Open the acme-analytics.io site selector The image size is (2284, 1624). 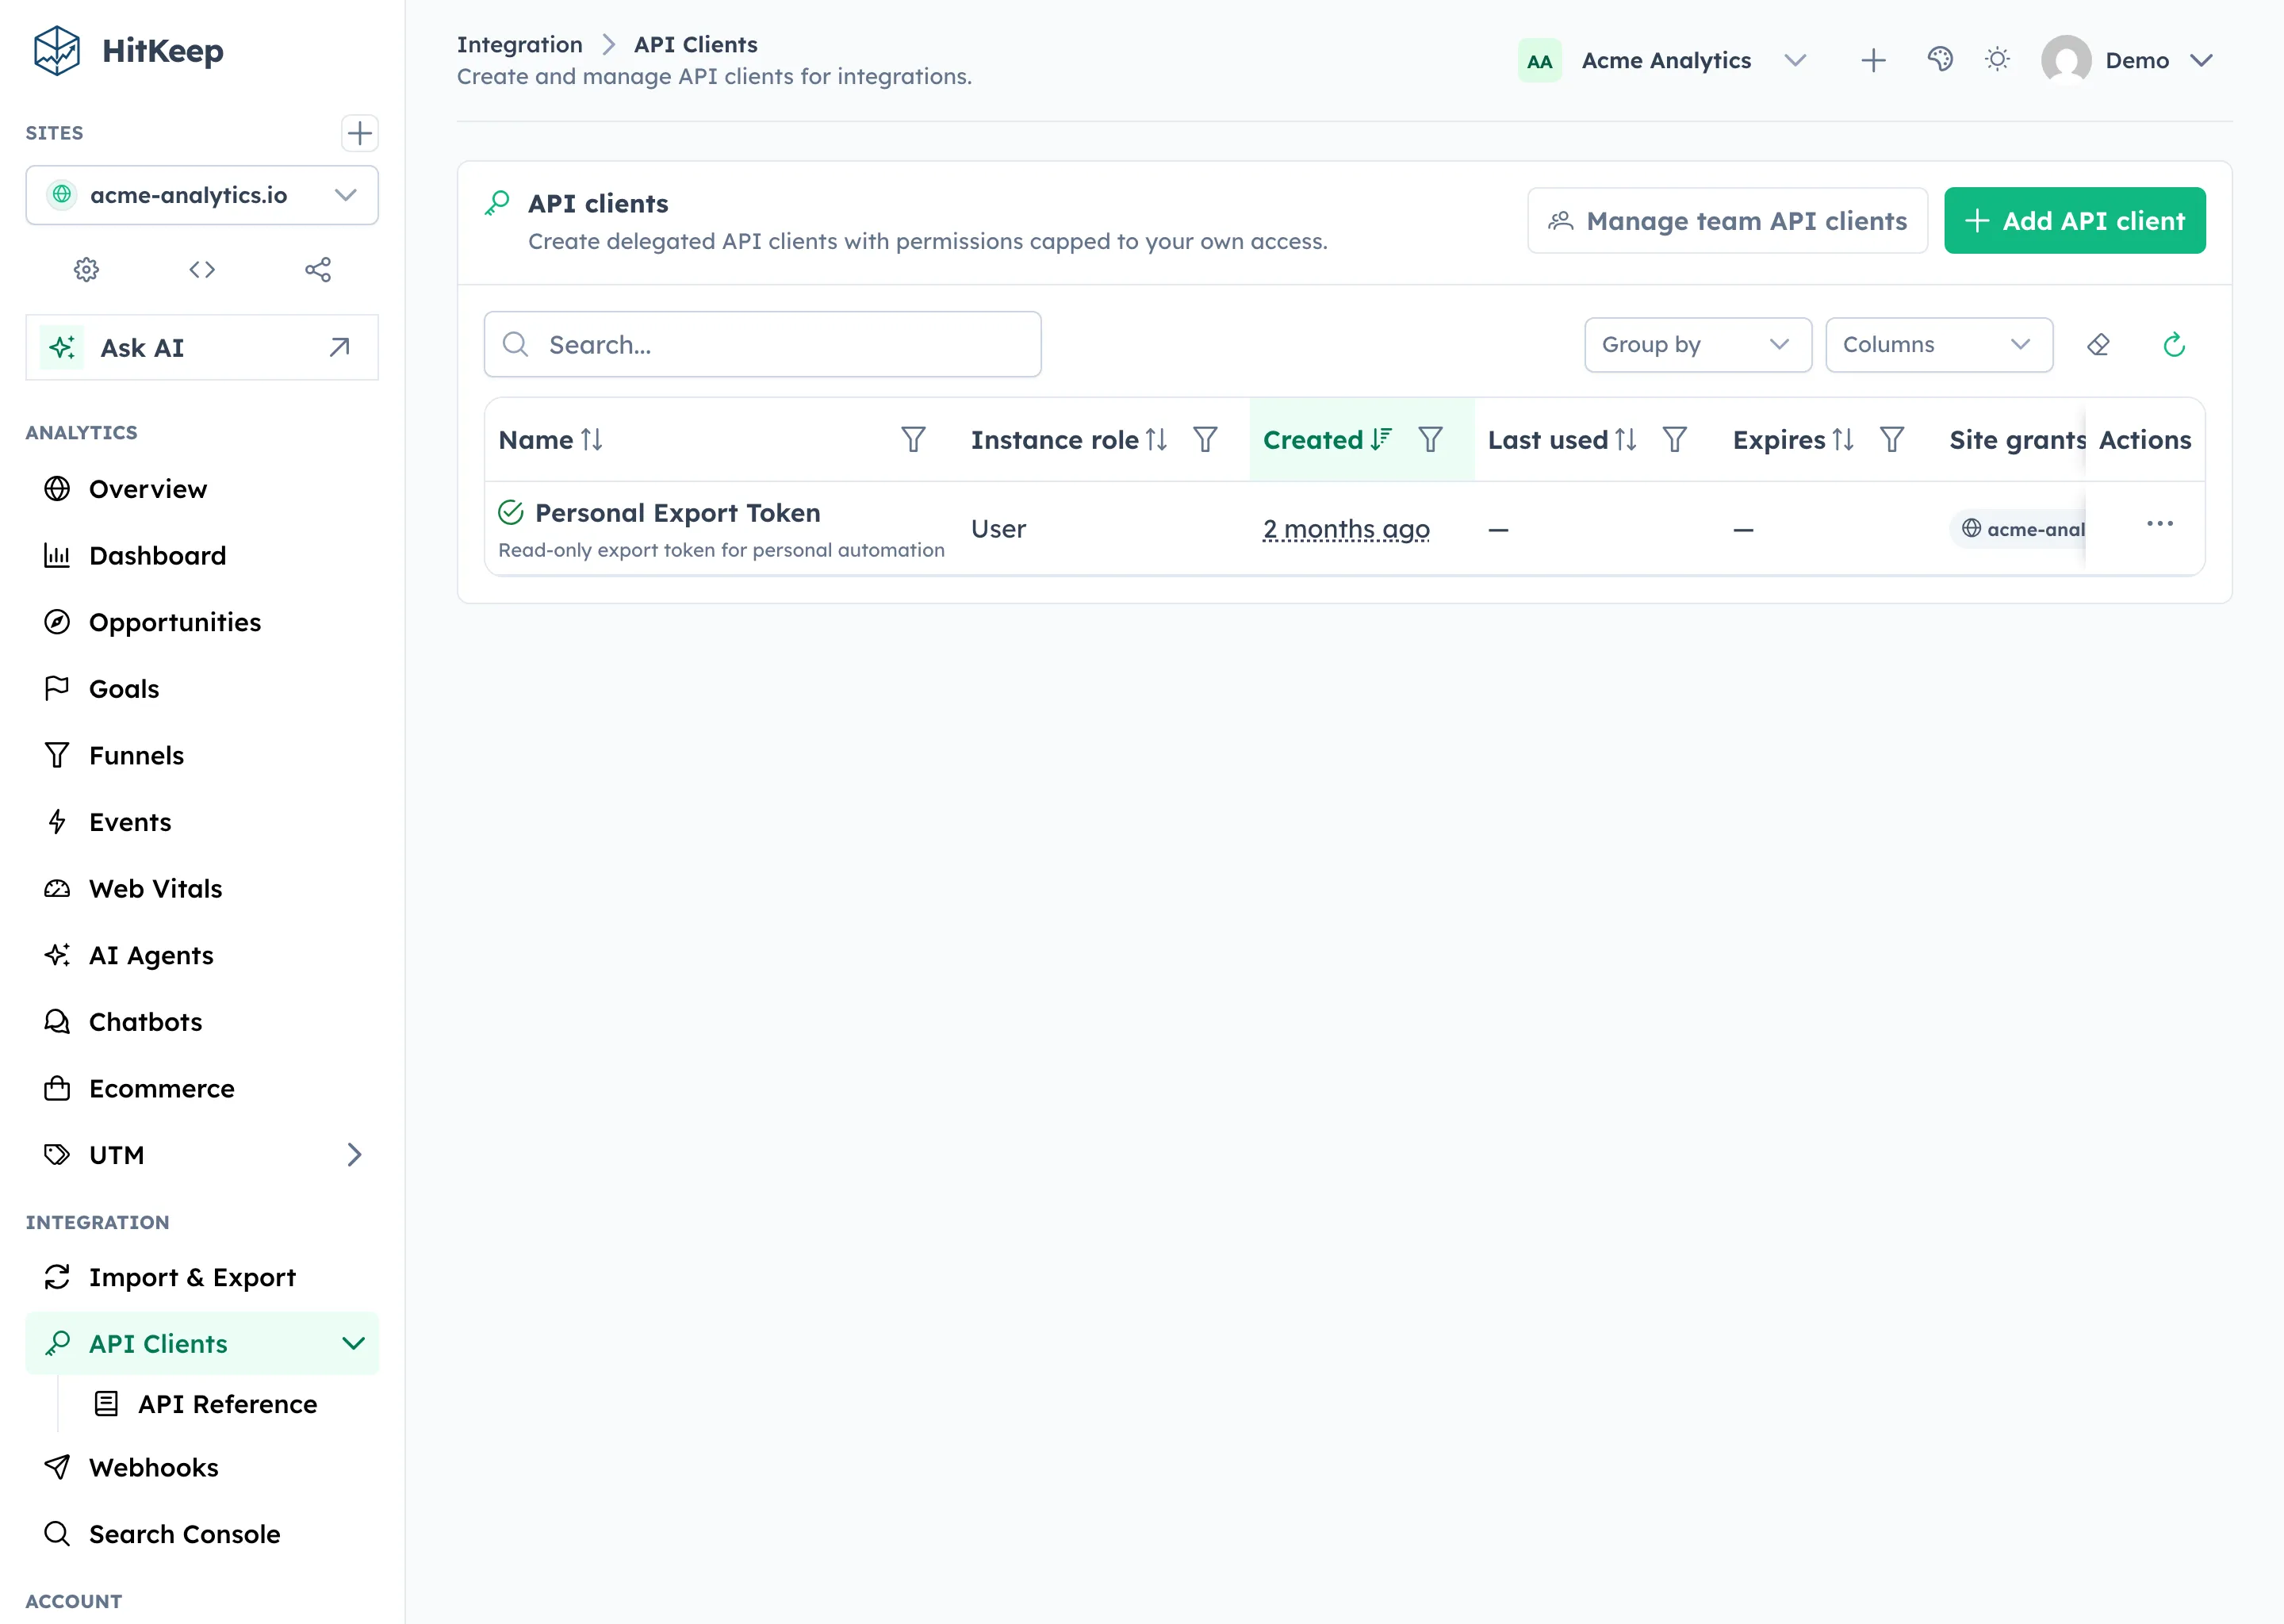point(202,195)
